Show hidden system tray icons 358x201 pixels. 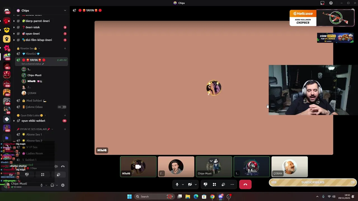tap(317, 197)
